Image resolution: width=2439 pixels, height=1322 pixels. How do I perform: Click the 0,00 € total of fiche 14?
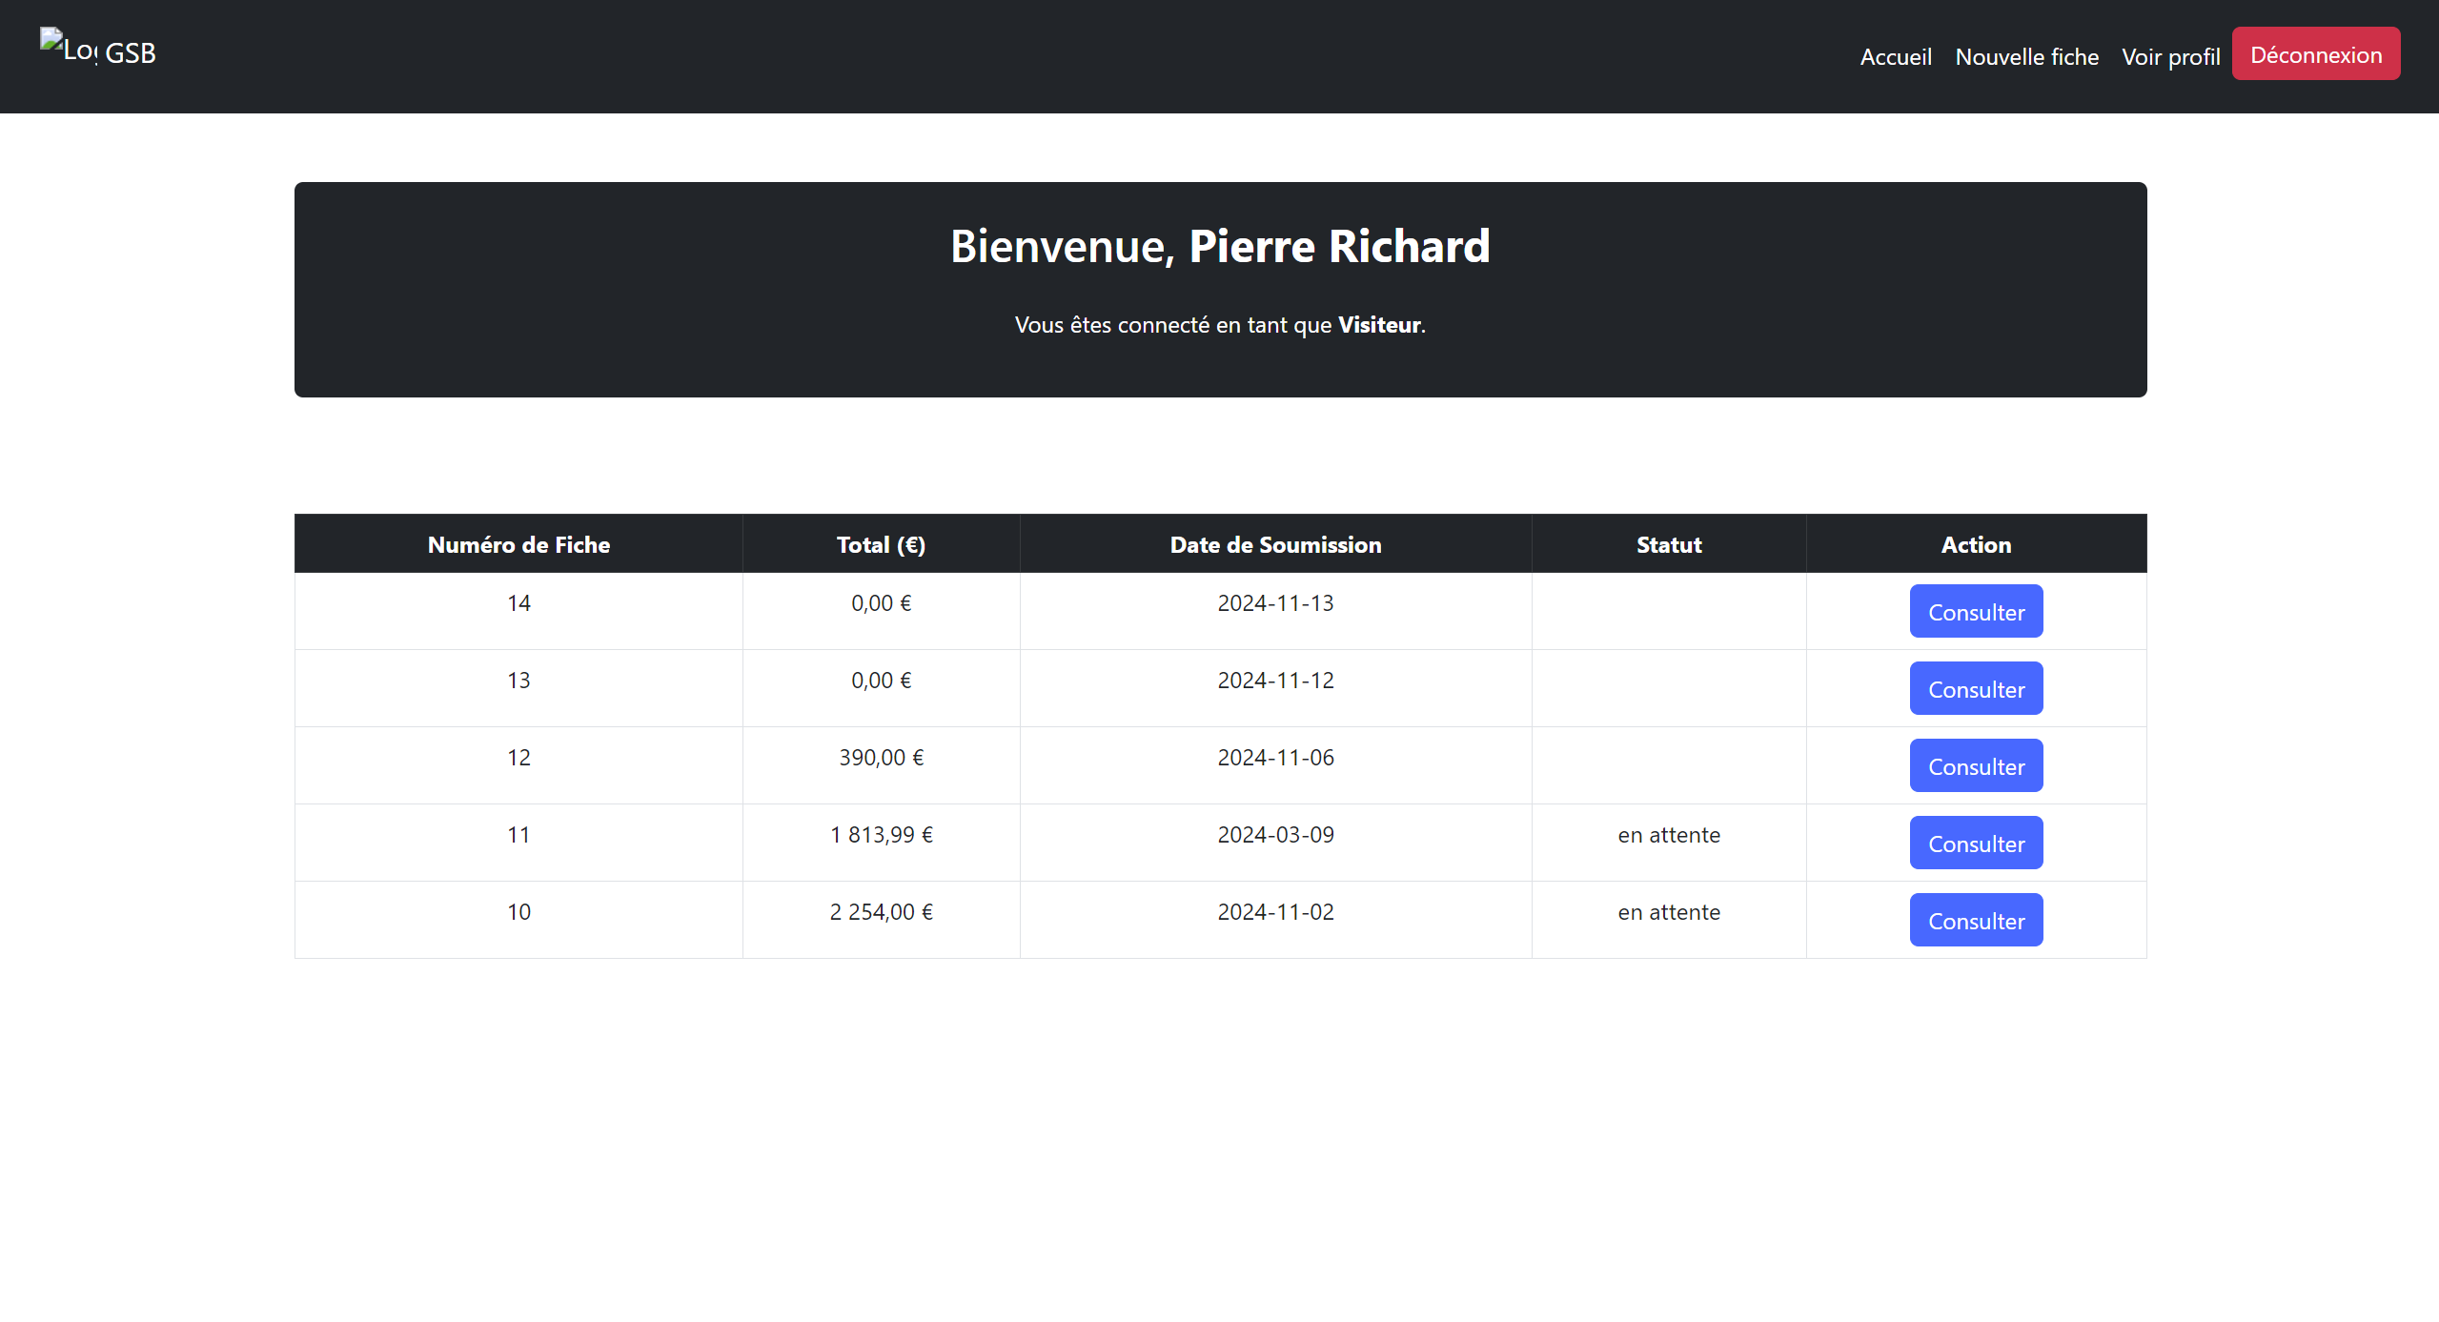coord(881,603)
